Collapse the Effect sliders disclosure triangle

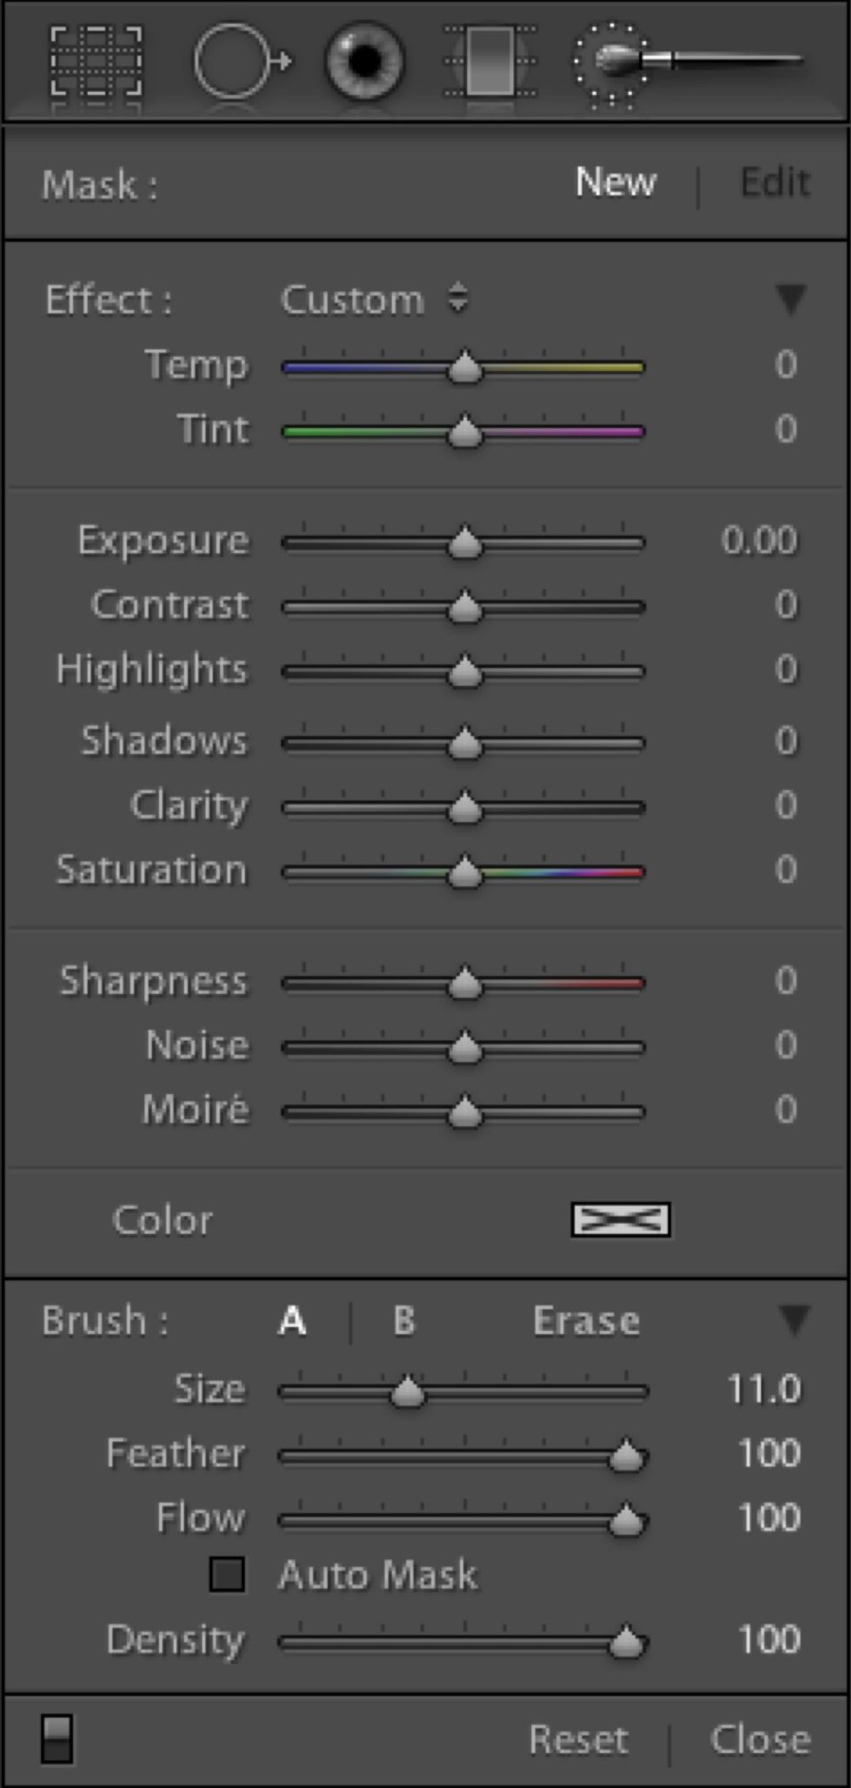point(791,299)
